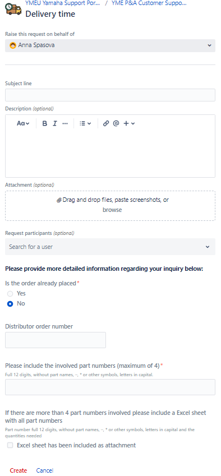Viewport: 221px width, 476px height.
Task: Click the Create button
Action: click(x=18, y=470)
